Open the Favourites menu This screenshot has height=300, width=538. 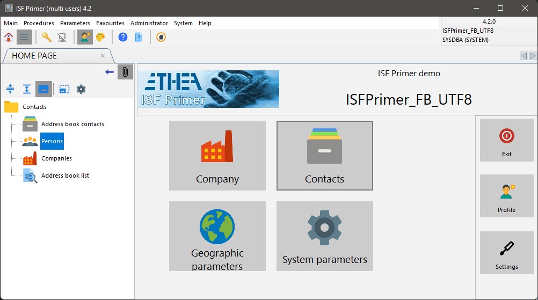point(110,23)
